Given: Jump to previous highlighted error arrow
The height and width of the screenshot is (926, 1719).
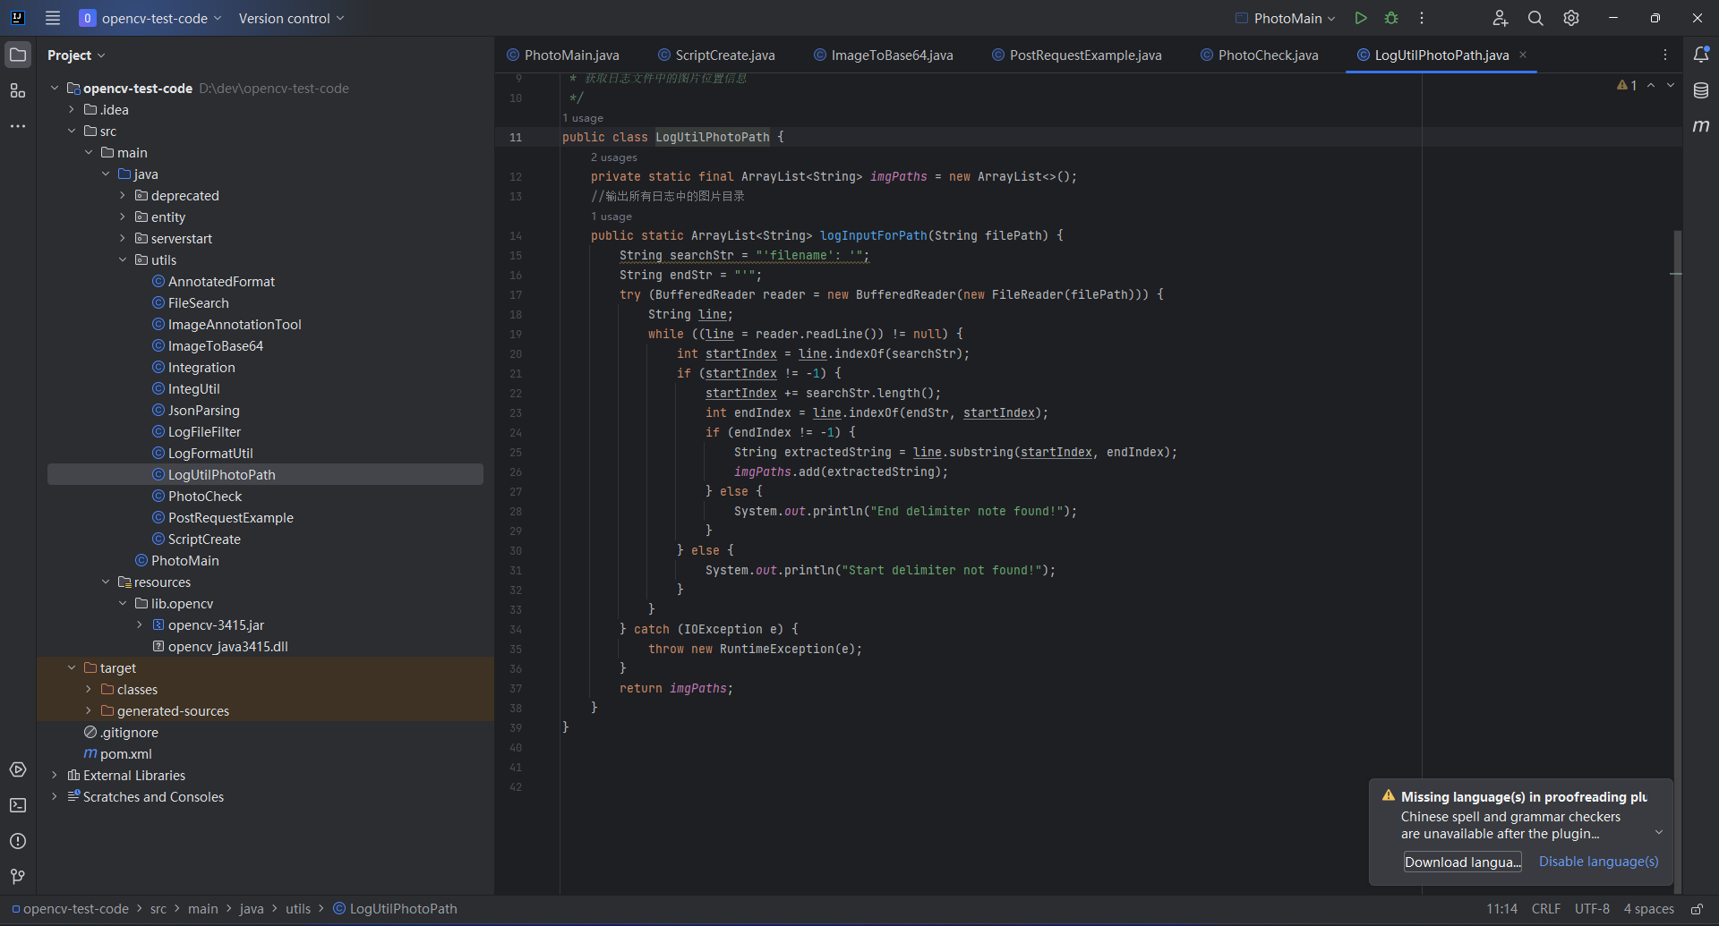Looking at the screenshot, I should pyautogui.click(x=1651, y=85).
